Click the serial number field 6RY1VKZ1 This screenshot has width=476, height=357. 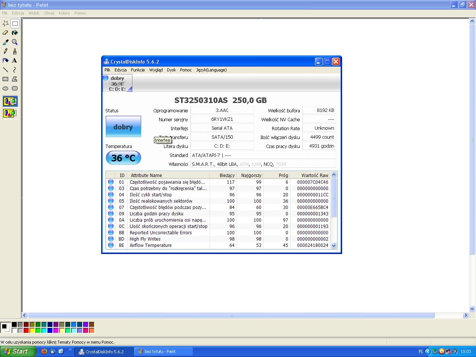pyautogui.click(x=222, y=119)
